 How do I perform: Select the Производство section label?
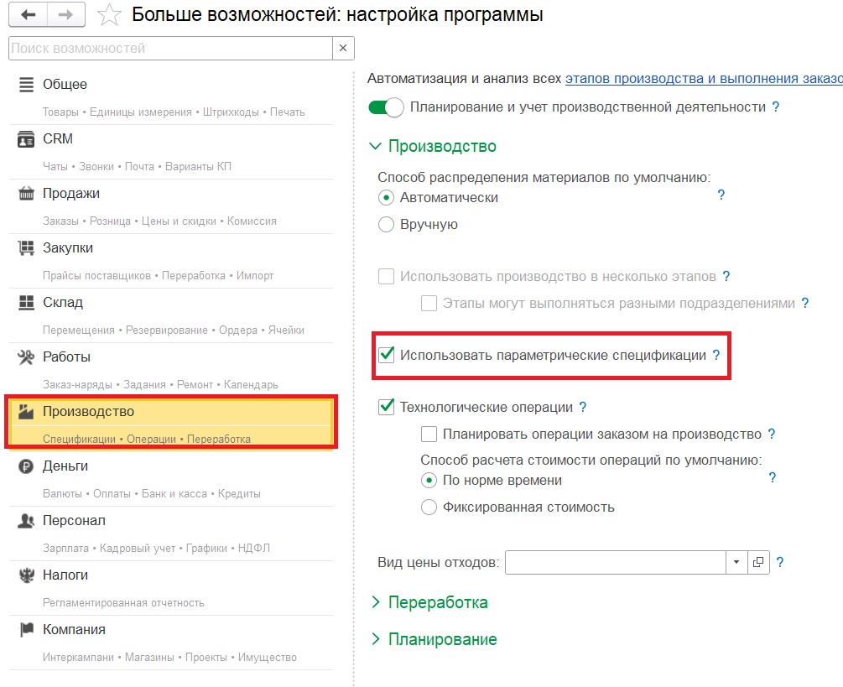88,412
